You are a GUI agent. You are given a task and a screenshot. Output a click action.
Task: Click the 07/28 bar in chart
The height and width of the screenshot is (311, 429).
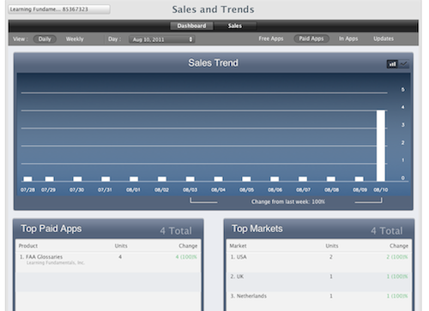(x=27, y=179)
